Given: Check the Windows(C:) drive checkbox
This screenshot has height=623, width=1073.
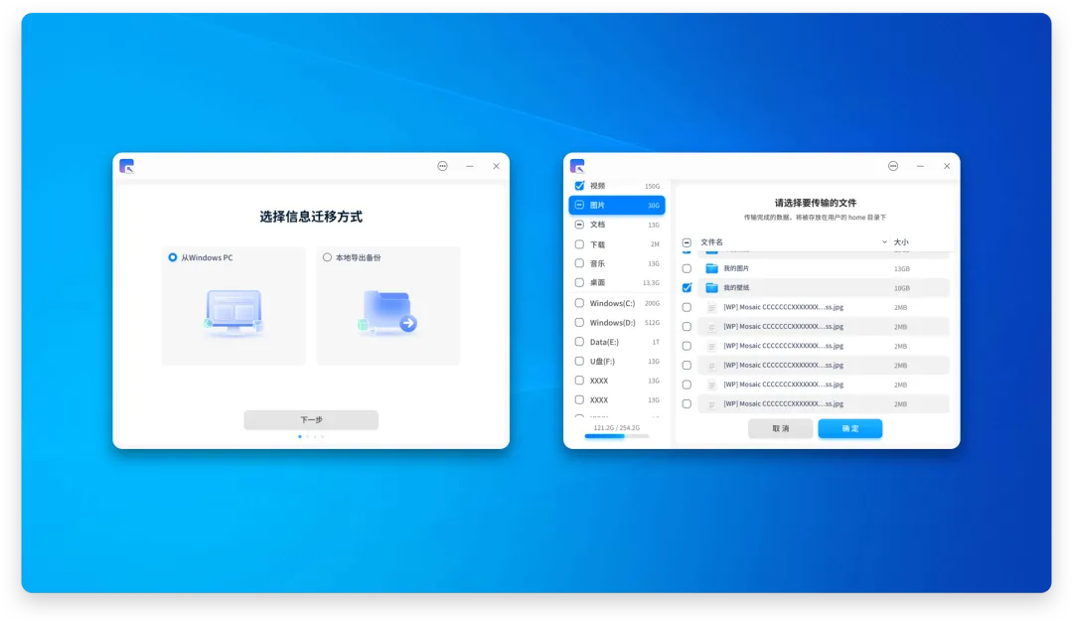Looking at the screenshot, I should [579, 303].
